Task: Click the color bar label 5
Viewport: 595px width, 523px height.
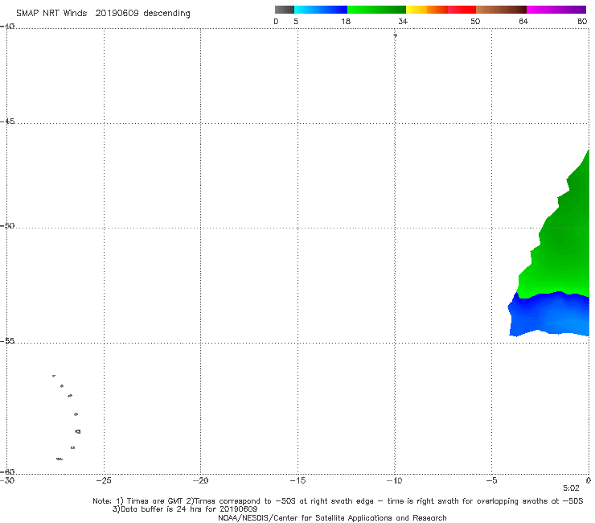Action: click(x=296, y=21)
